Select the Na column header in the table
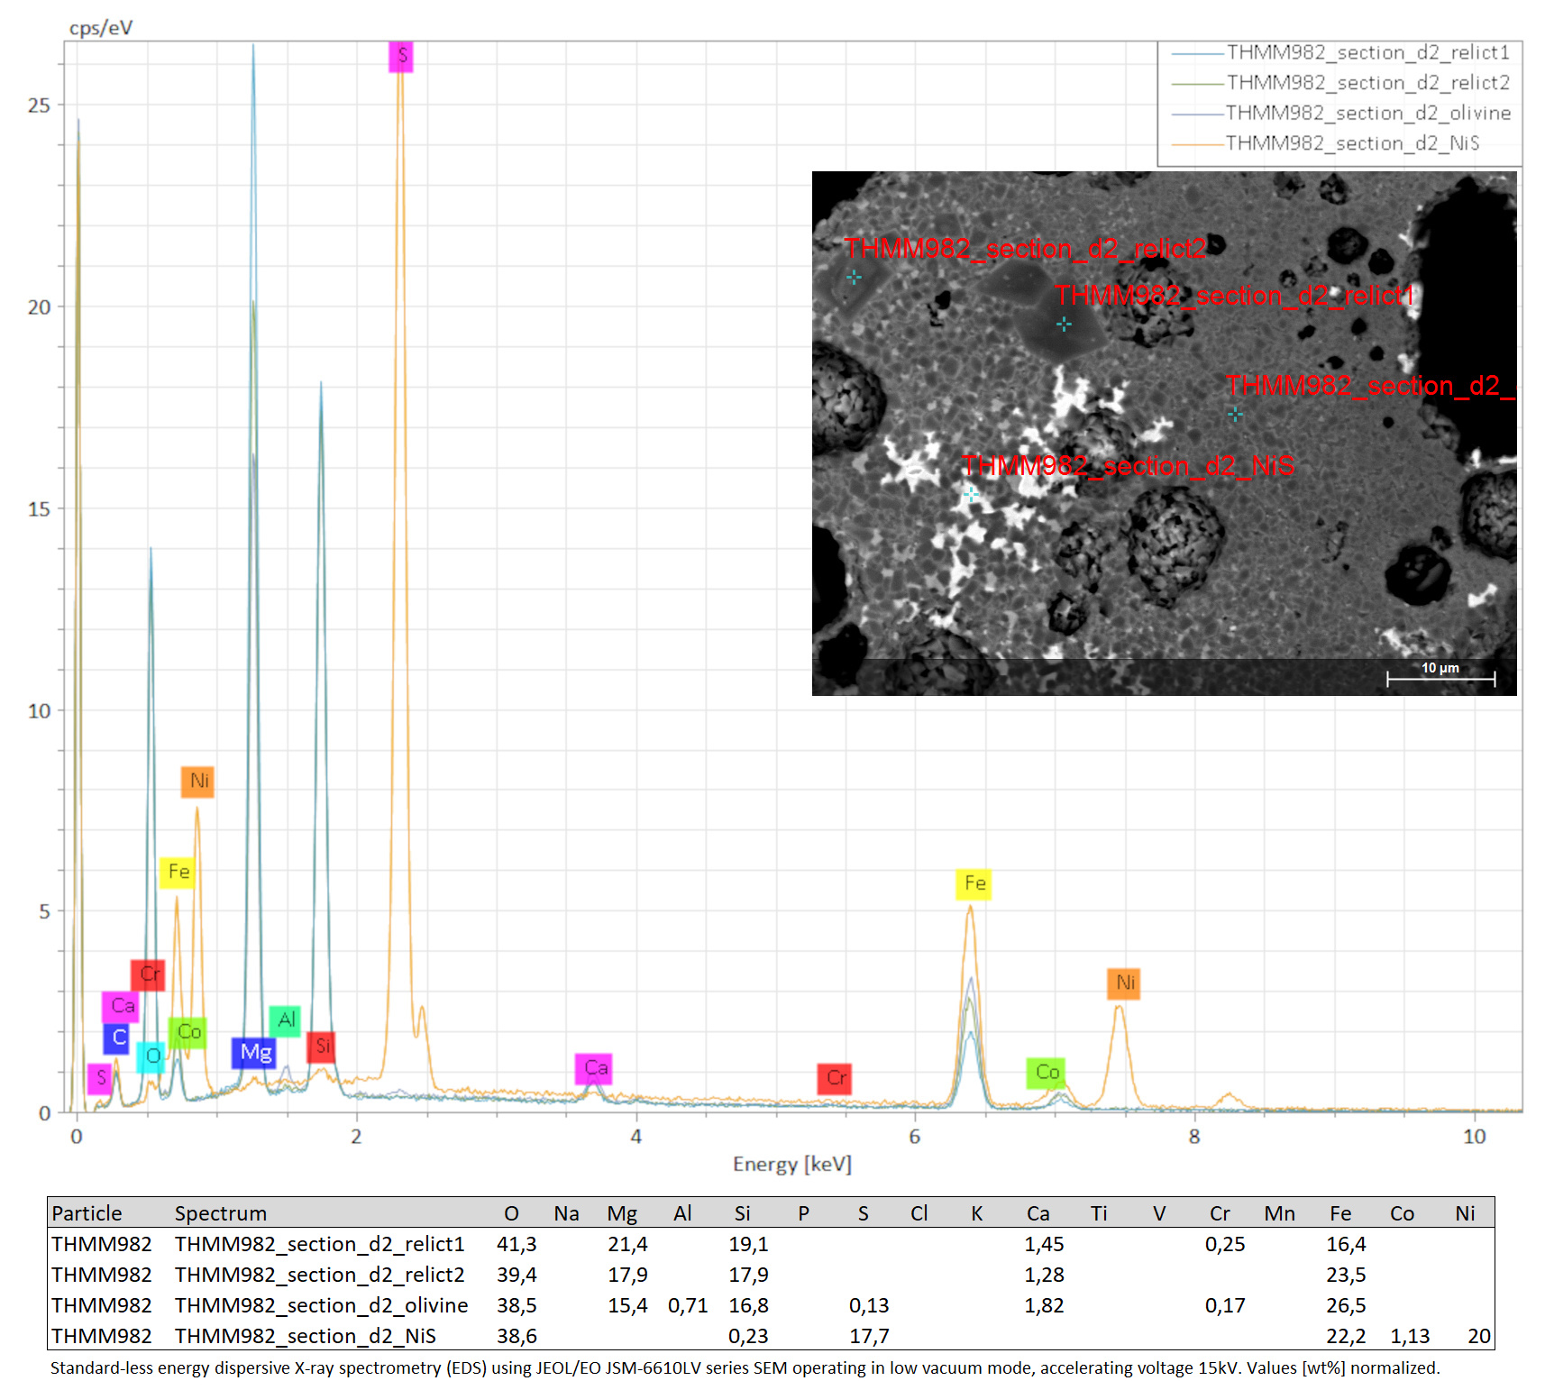Viewport: 1545px width, 1390px height. pos(566,1213)
